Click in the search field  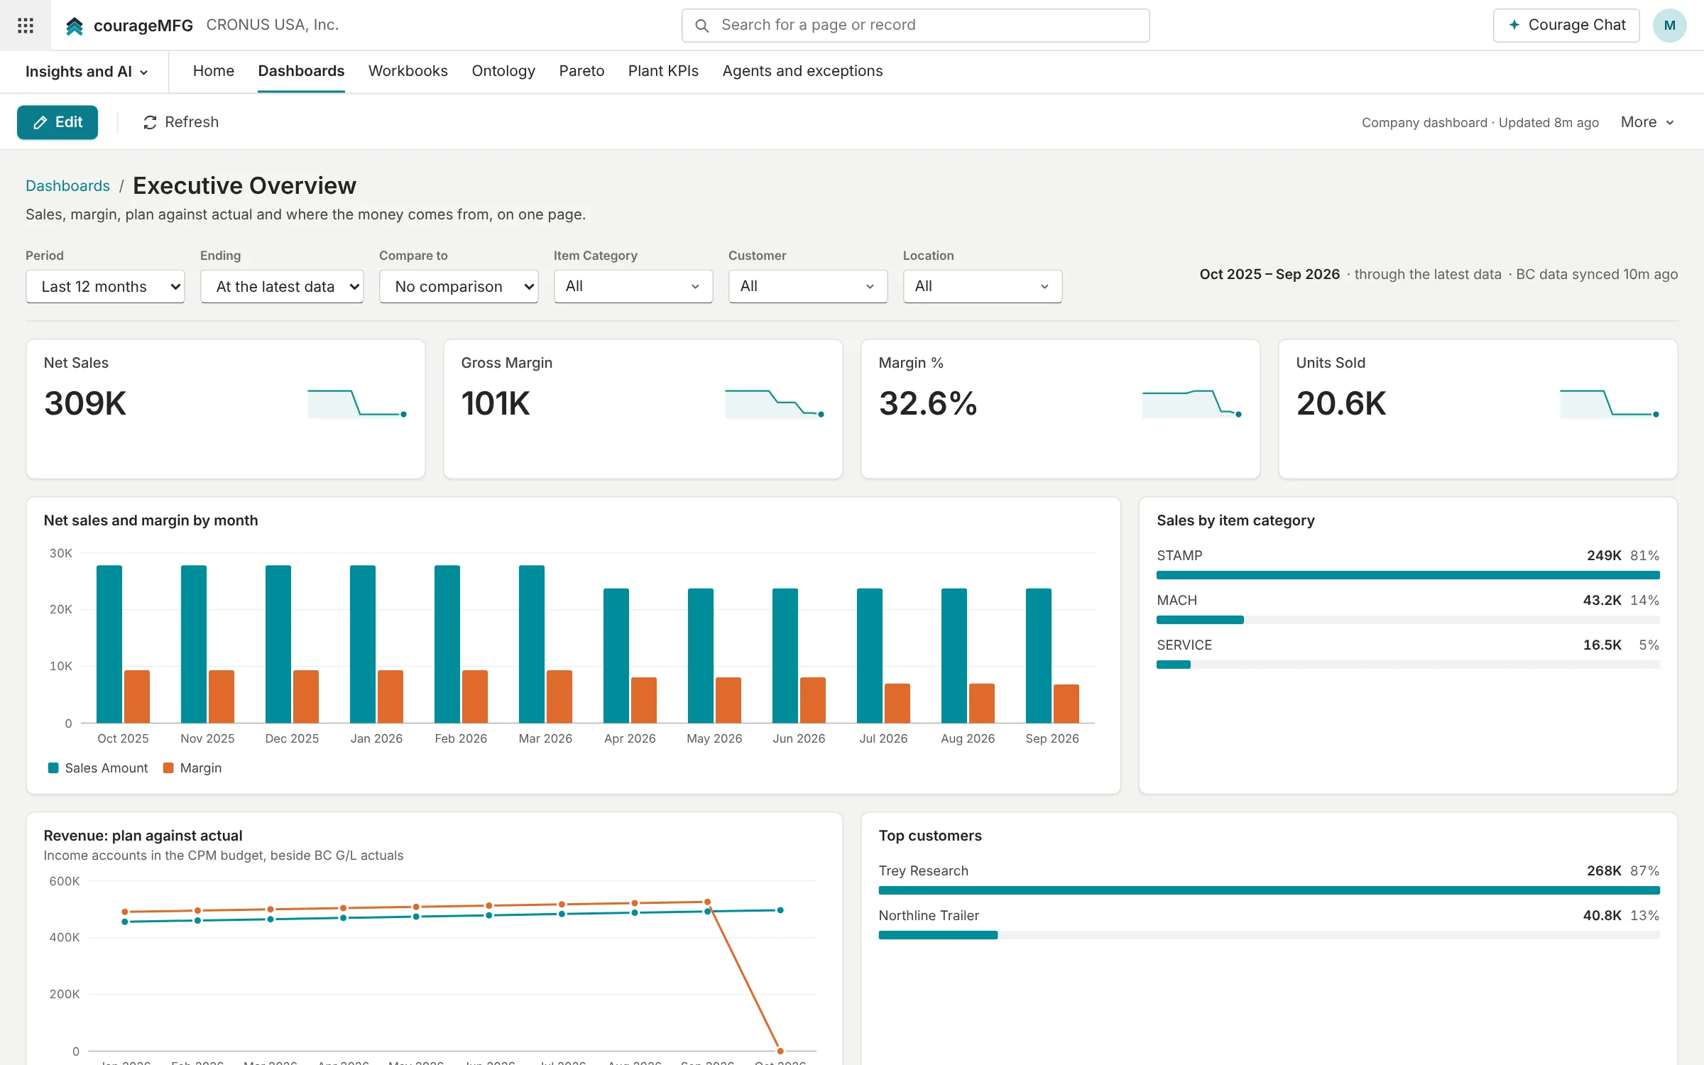[915, 26]
